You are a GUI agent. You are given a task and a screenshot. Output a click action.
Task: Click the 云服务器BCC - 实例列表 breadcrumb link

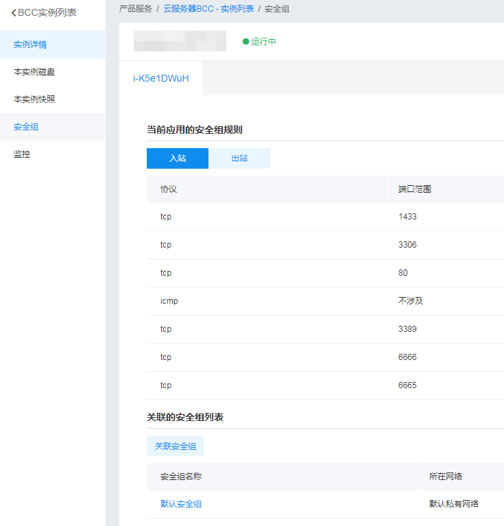click(208, 9)
